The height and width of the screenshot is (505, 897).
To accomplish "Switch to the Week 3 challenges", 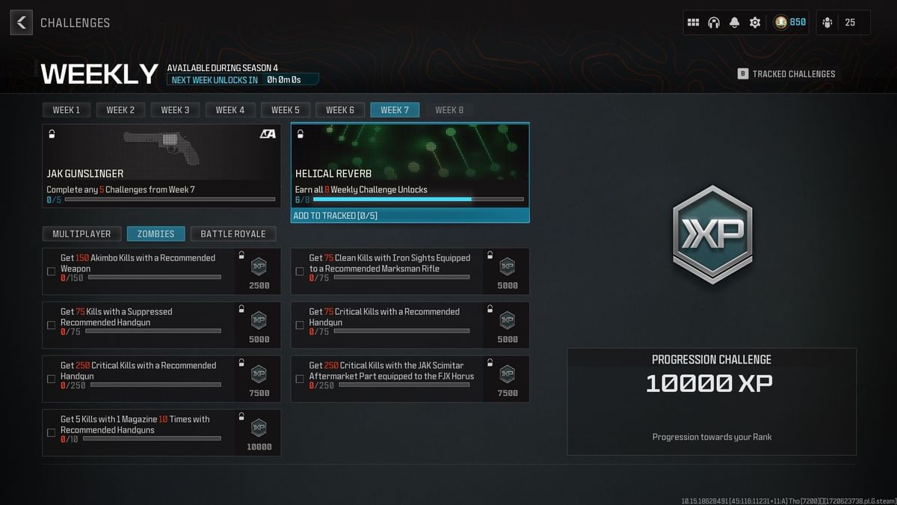I will (175, 109).
